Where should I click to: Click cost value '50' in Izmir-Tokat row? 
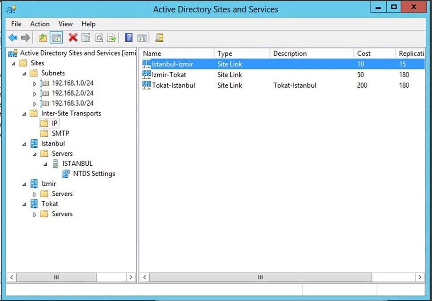coord(360,75)
